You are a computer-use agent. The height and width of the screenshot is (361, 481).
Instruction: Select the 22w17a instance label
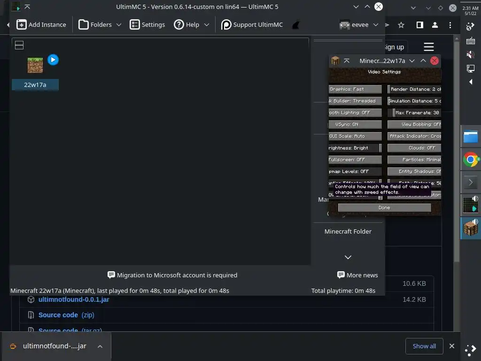[35, 85]
